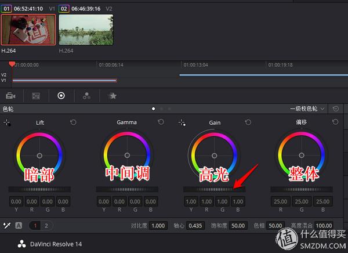Click the Gain Y value field
Screen dimensions: 348x253
tap(191, 201)
